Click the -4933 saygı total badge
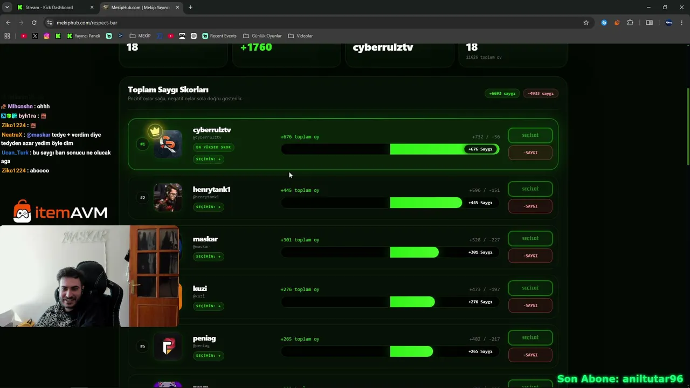690x388 pixels. pyautogui.click(x=541, y=93)
